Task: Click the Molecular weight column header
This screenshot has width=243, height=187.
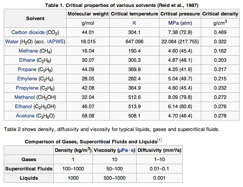Action: [x=88, y=14]
